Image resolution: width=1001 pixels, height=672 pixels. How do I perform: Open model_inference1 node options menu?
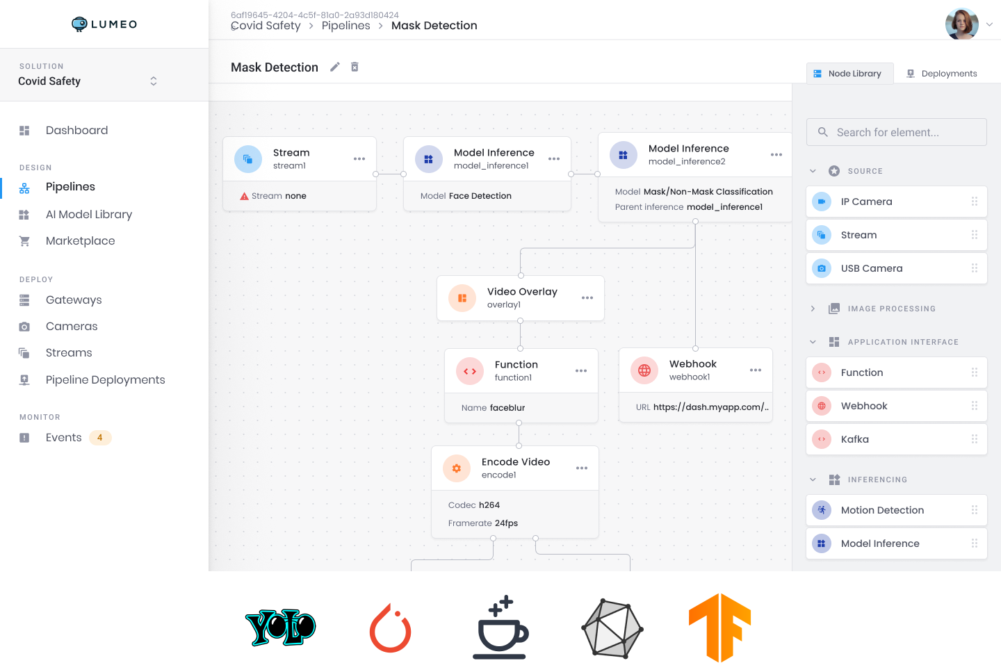pos(554,159)
